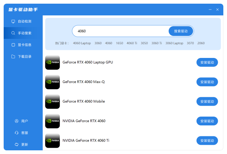Screen dimensions: 227x154
Task: Click the 更新 refresh icon
Action: coord(16,144)
